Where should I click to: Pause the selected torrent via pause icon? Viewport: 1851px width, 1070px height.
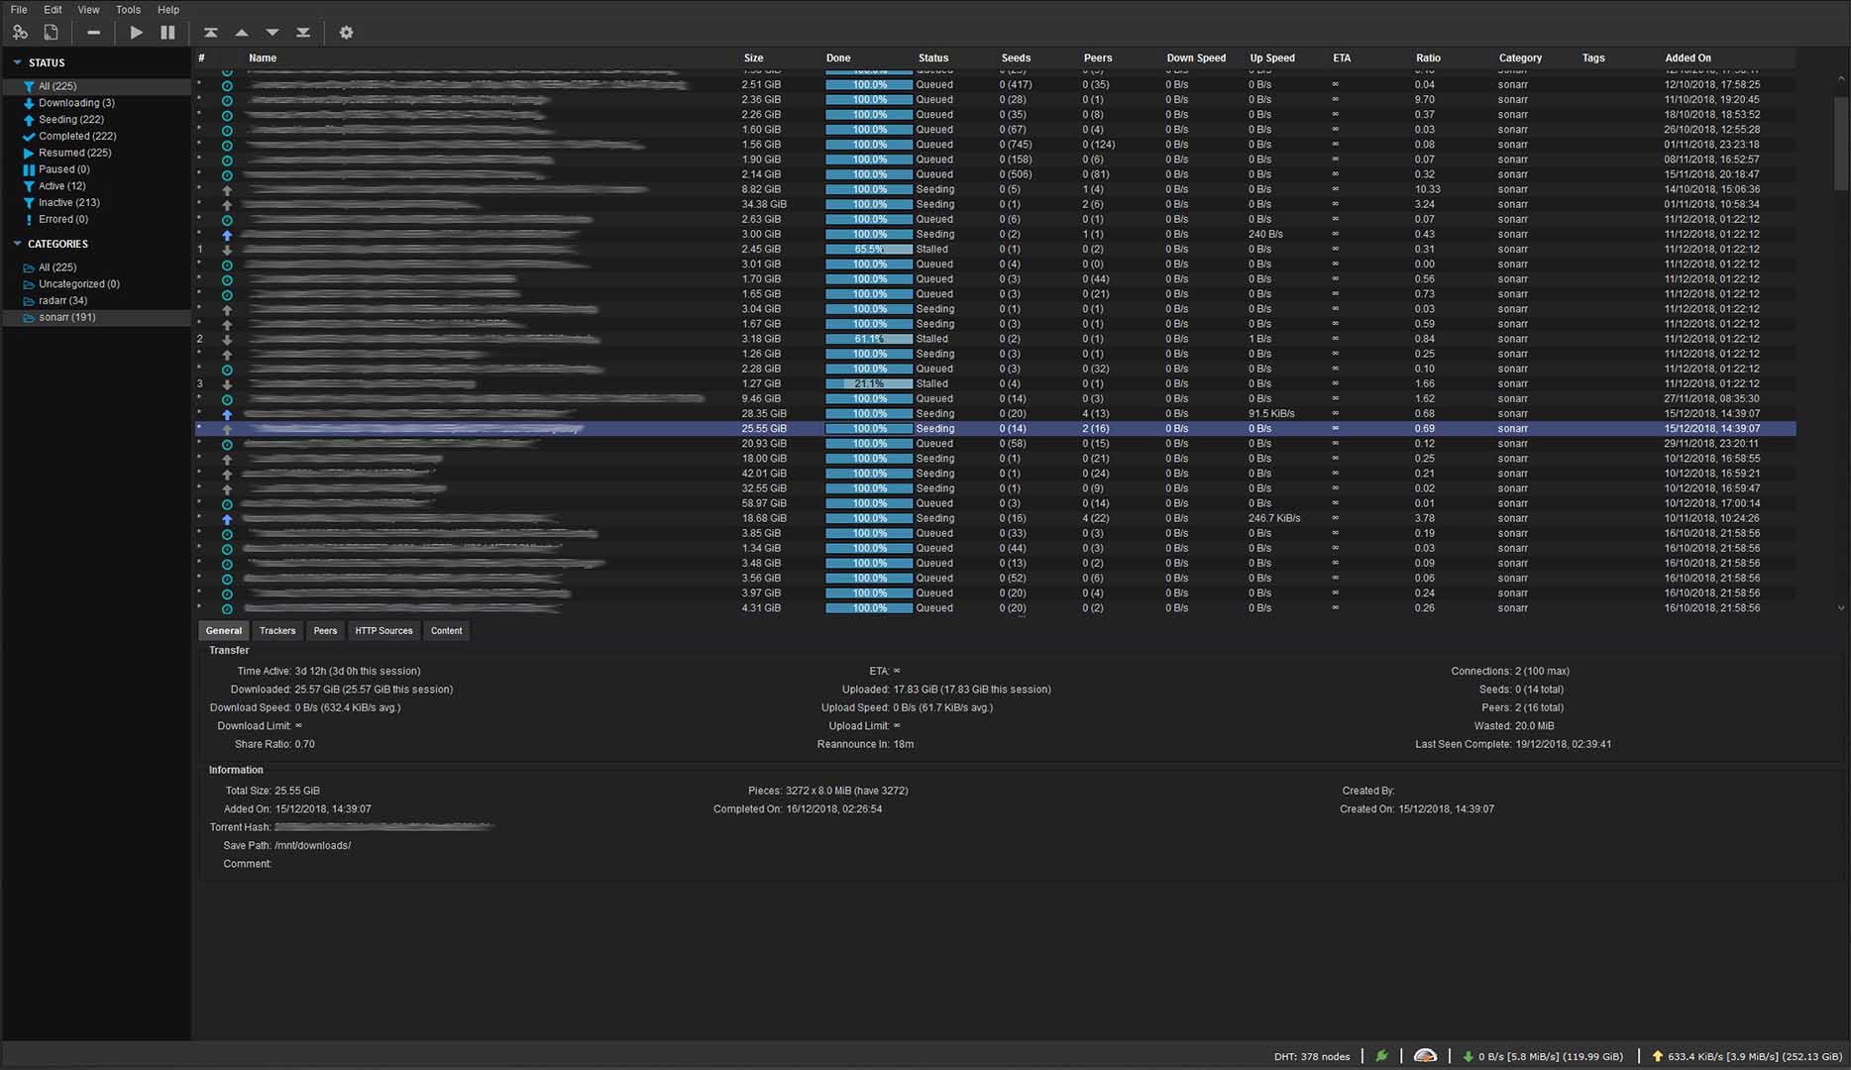[x=167, y=32]
